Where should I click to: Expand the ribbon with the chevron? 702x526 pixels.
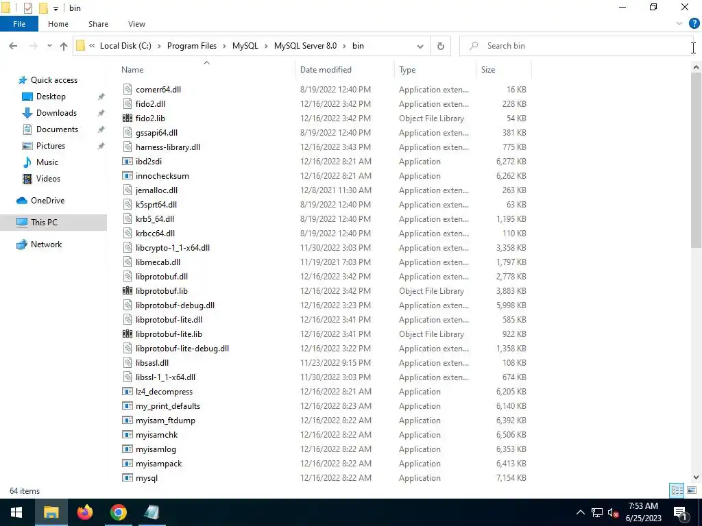point(679,24)
